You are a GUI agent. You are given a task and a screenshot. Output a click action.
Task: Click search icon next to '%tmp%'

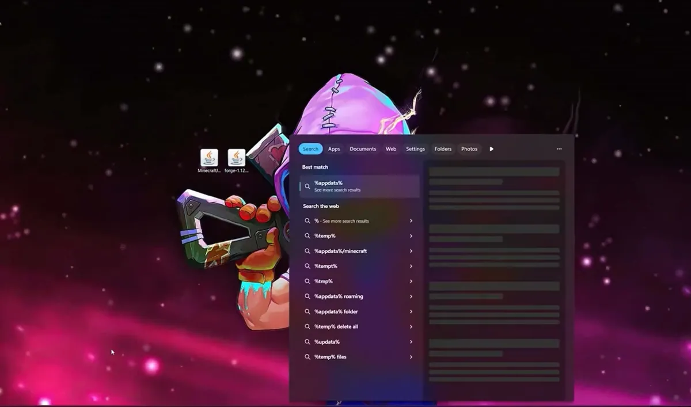[307, 282]
